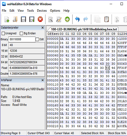Click the Redo arrow icon
The width and height of the screenshot is (127, 136).
pyautogui.click(x=86, y=19)
